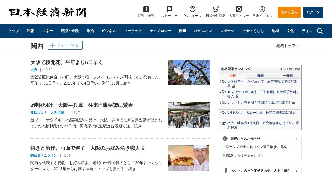Click the plus icon in フォローする

(x=53, y=45)
